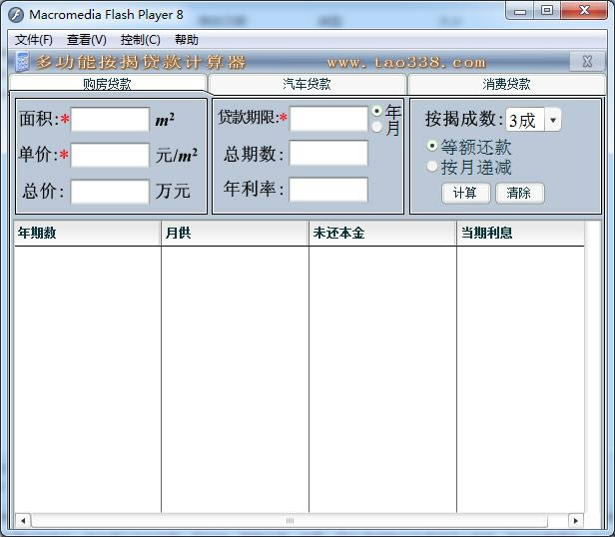Click the 3成 combo box value
The width and height of the screenshot is (615, 537).
[x=525, y=120]
